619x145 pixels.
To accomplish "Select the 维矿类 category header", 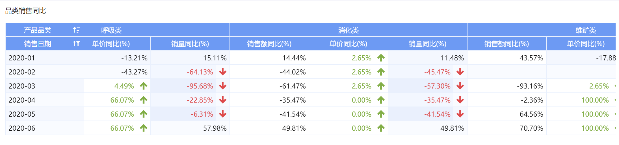I will coord(586,30).
